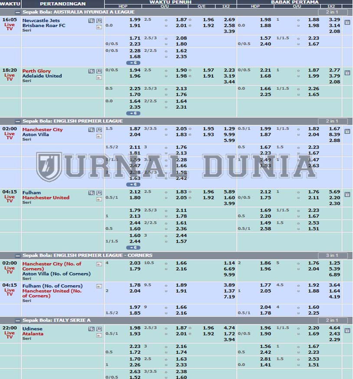Click the WAKTU PENUH column header
The height and width of the screenshot is (379, 353).
tap(170, 2)
